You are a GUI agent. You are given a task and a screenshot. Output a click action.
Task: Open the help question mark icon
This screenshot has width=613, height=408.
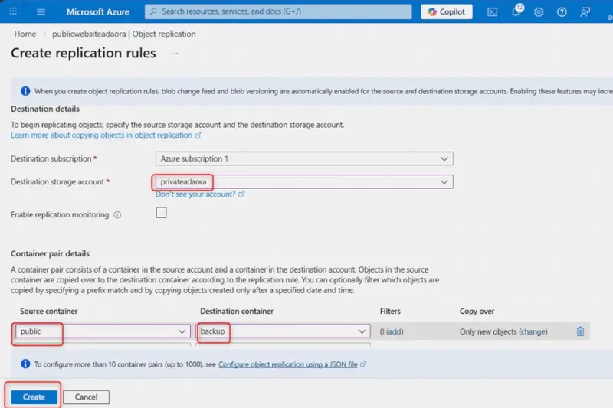tap(562, 12)
